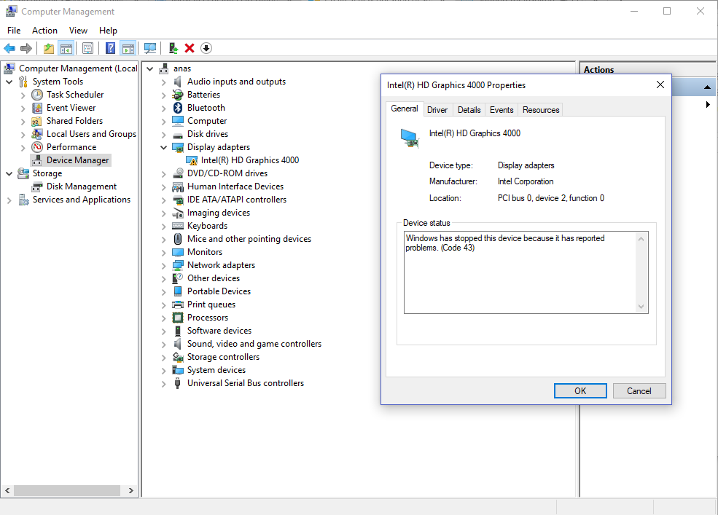
Task: Switch to the Details tab
Action: click(469, 110)
